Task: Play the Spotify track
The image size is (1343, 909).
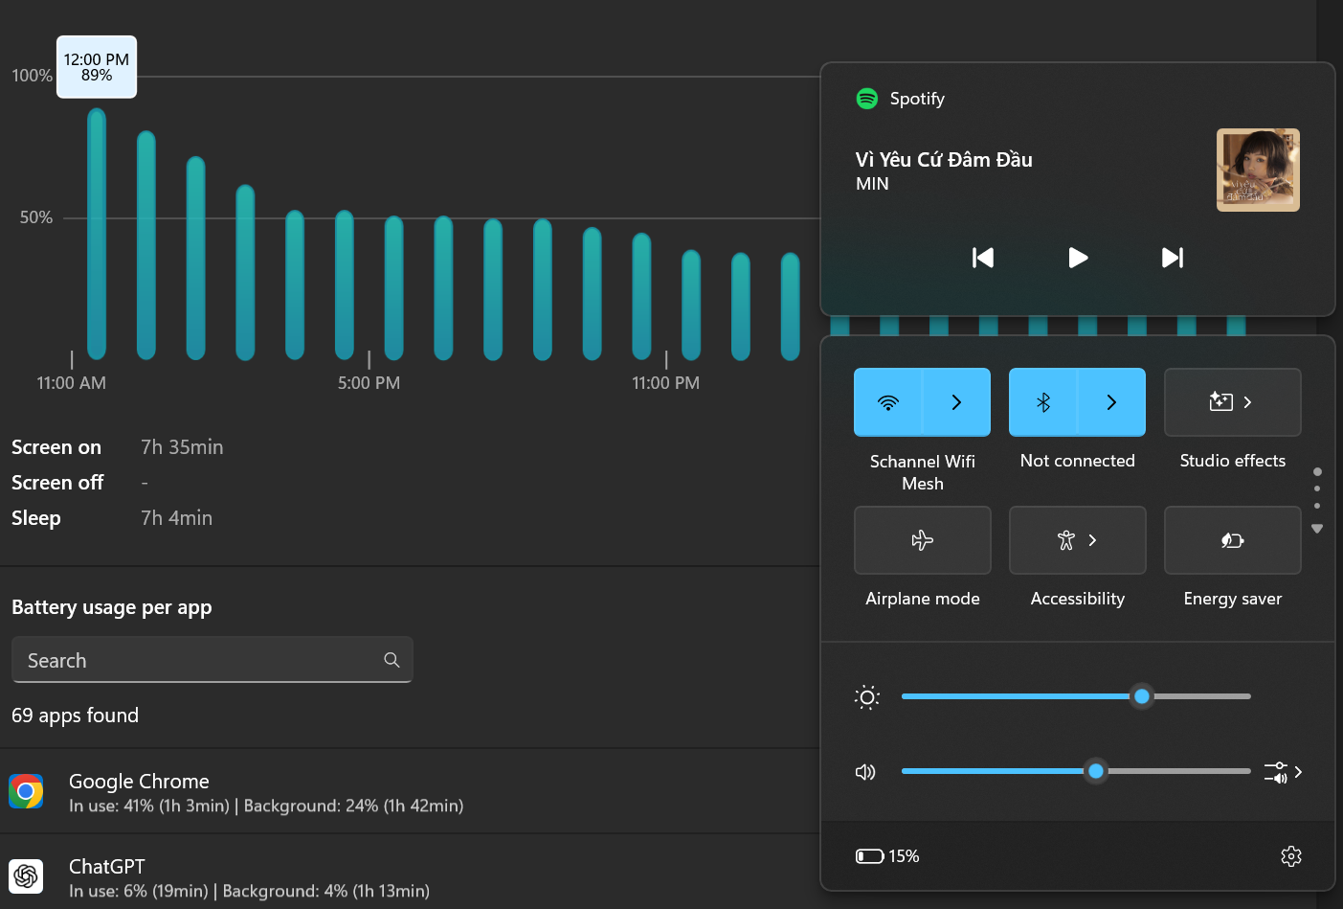Action: point(1078,258)
